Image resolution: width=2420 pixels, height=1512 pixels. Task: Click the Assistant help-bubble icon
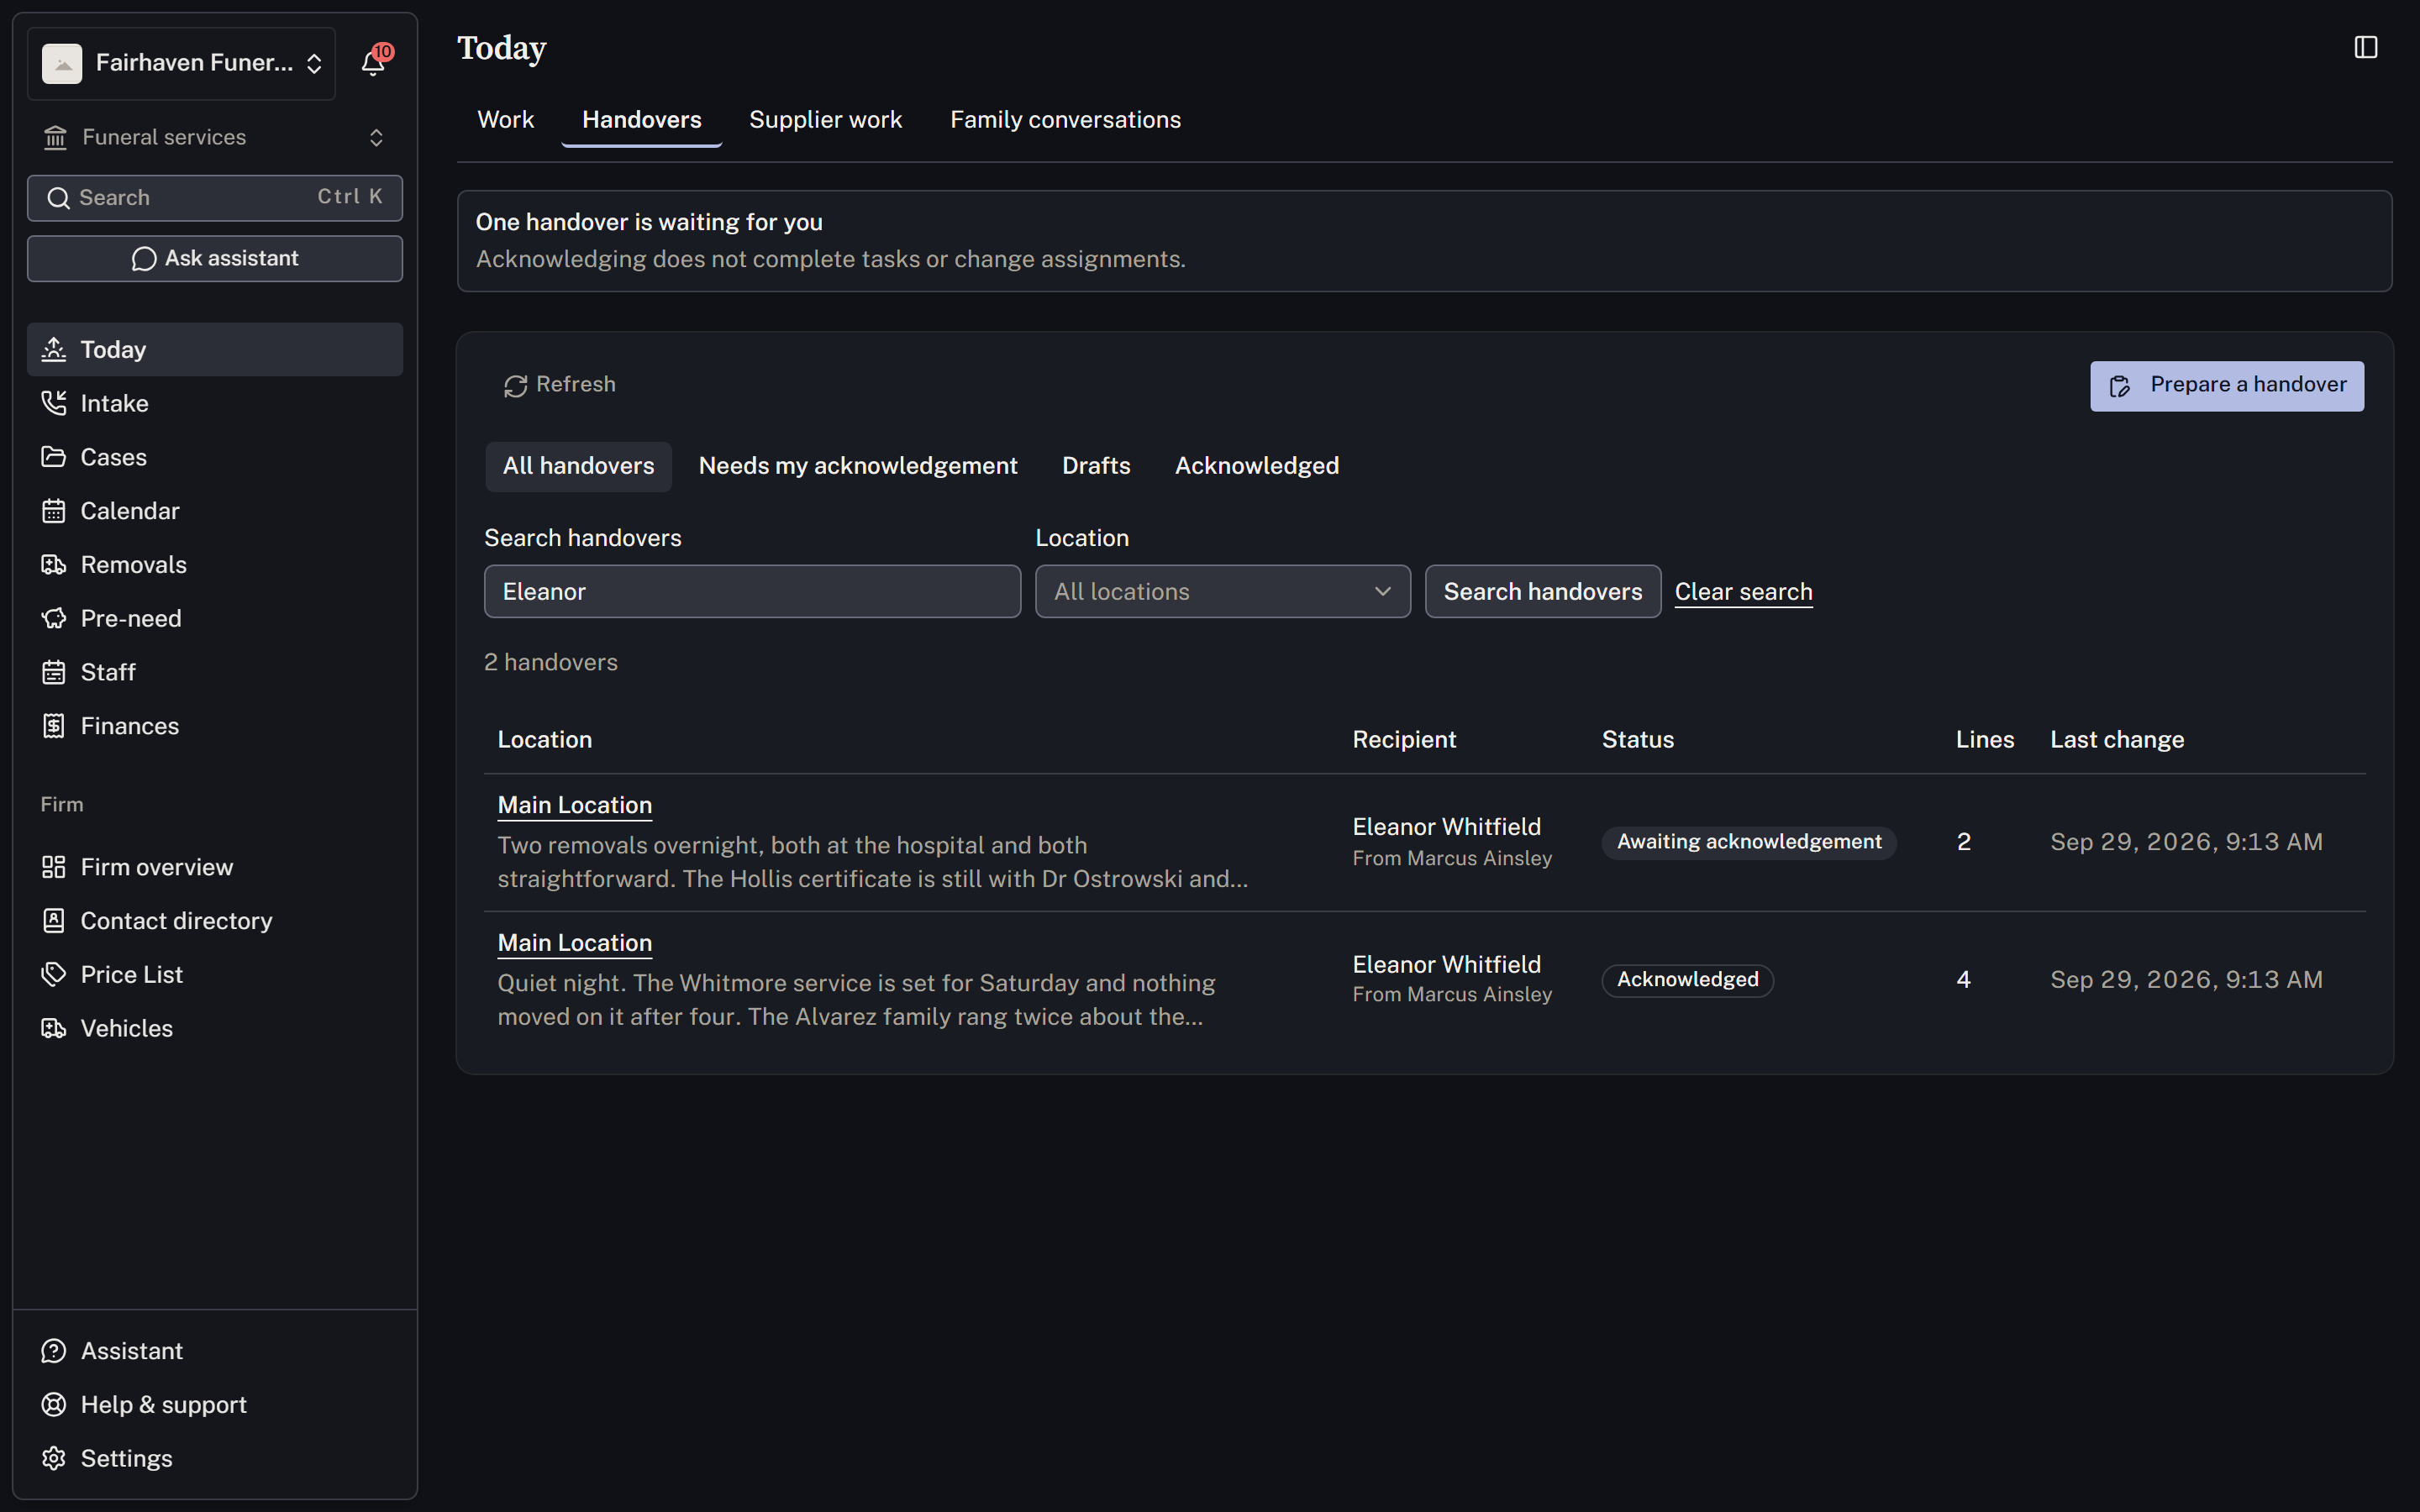coord(54,1351)
